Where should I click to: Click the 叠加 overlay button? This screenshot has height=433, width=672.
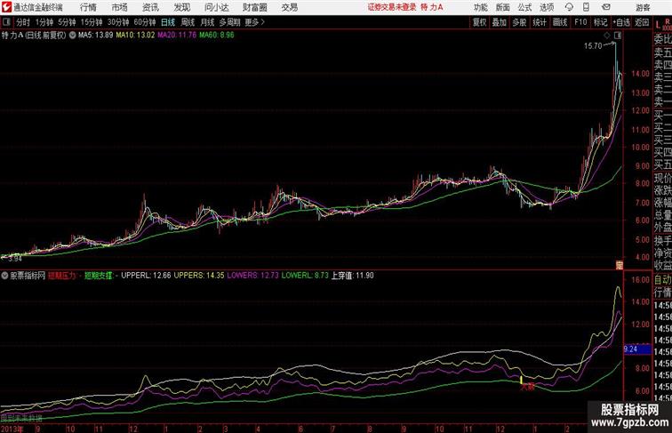pyautogui.click(x=500, y=22)
